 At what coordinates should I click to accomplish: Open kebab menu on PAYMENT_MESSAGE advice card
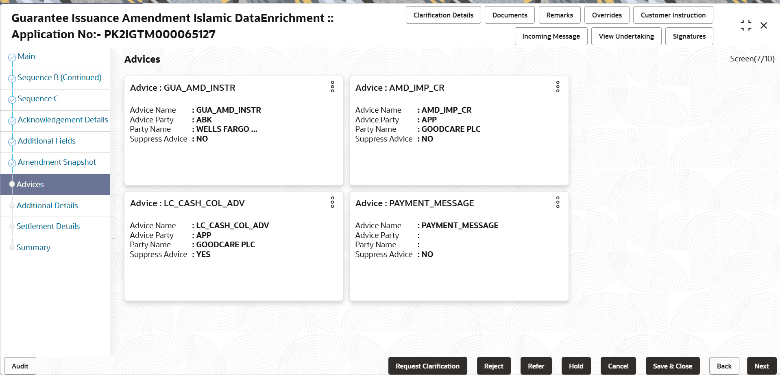click(558, 202)
